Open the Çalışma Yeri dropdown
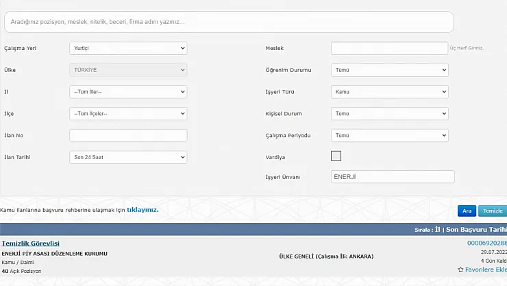The width and height of the screenshot is (507, 286). coord(128,48)
